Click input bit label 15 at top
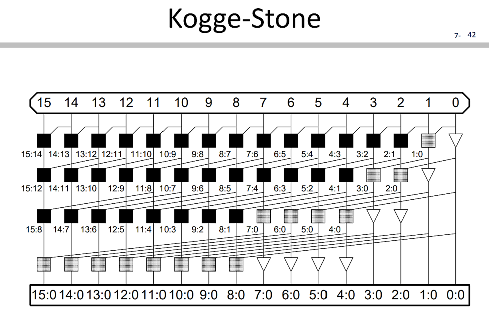This screenshot has height=327, width=489. pyautogui.click(x=44, y=103)
